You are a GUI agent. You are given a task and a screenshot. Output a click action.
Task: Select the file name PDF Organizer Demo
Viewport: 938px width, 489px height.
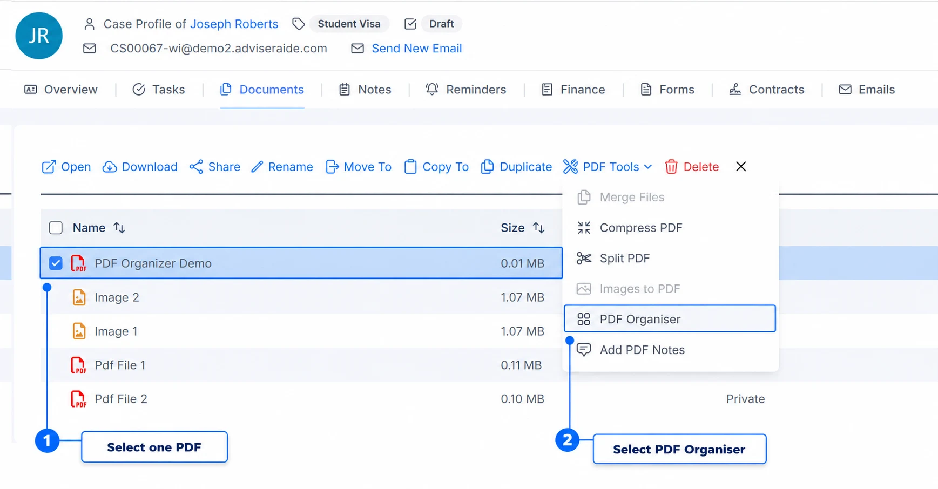tap(153, 263)
